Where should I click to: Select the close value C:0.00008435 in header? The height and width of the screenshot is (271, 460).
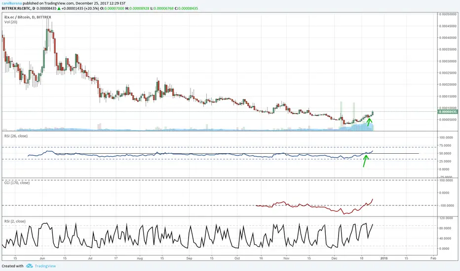(186, 8)
